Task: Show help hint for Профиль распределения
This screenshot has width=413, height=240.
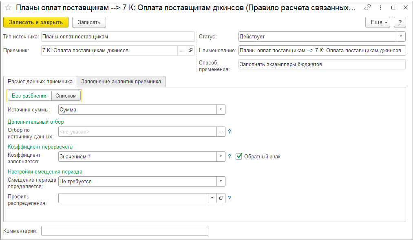Action: (230, 198)
